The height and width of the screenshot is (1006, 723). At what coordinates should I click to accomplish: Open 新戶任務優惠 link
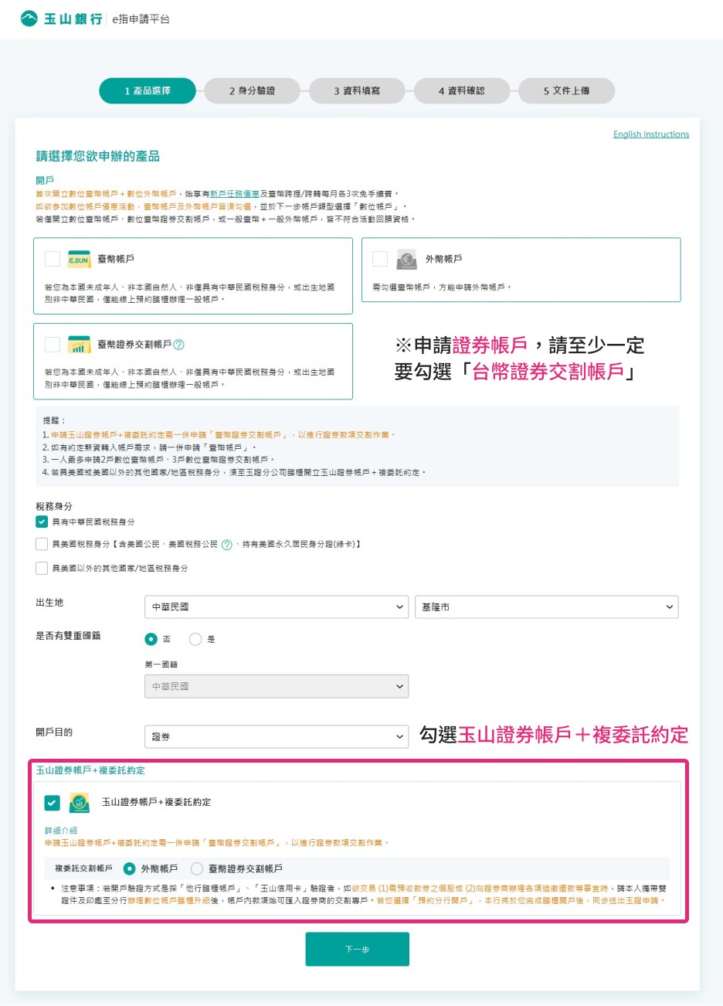[x=235, y=194]
